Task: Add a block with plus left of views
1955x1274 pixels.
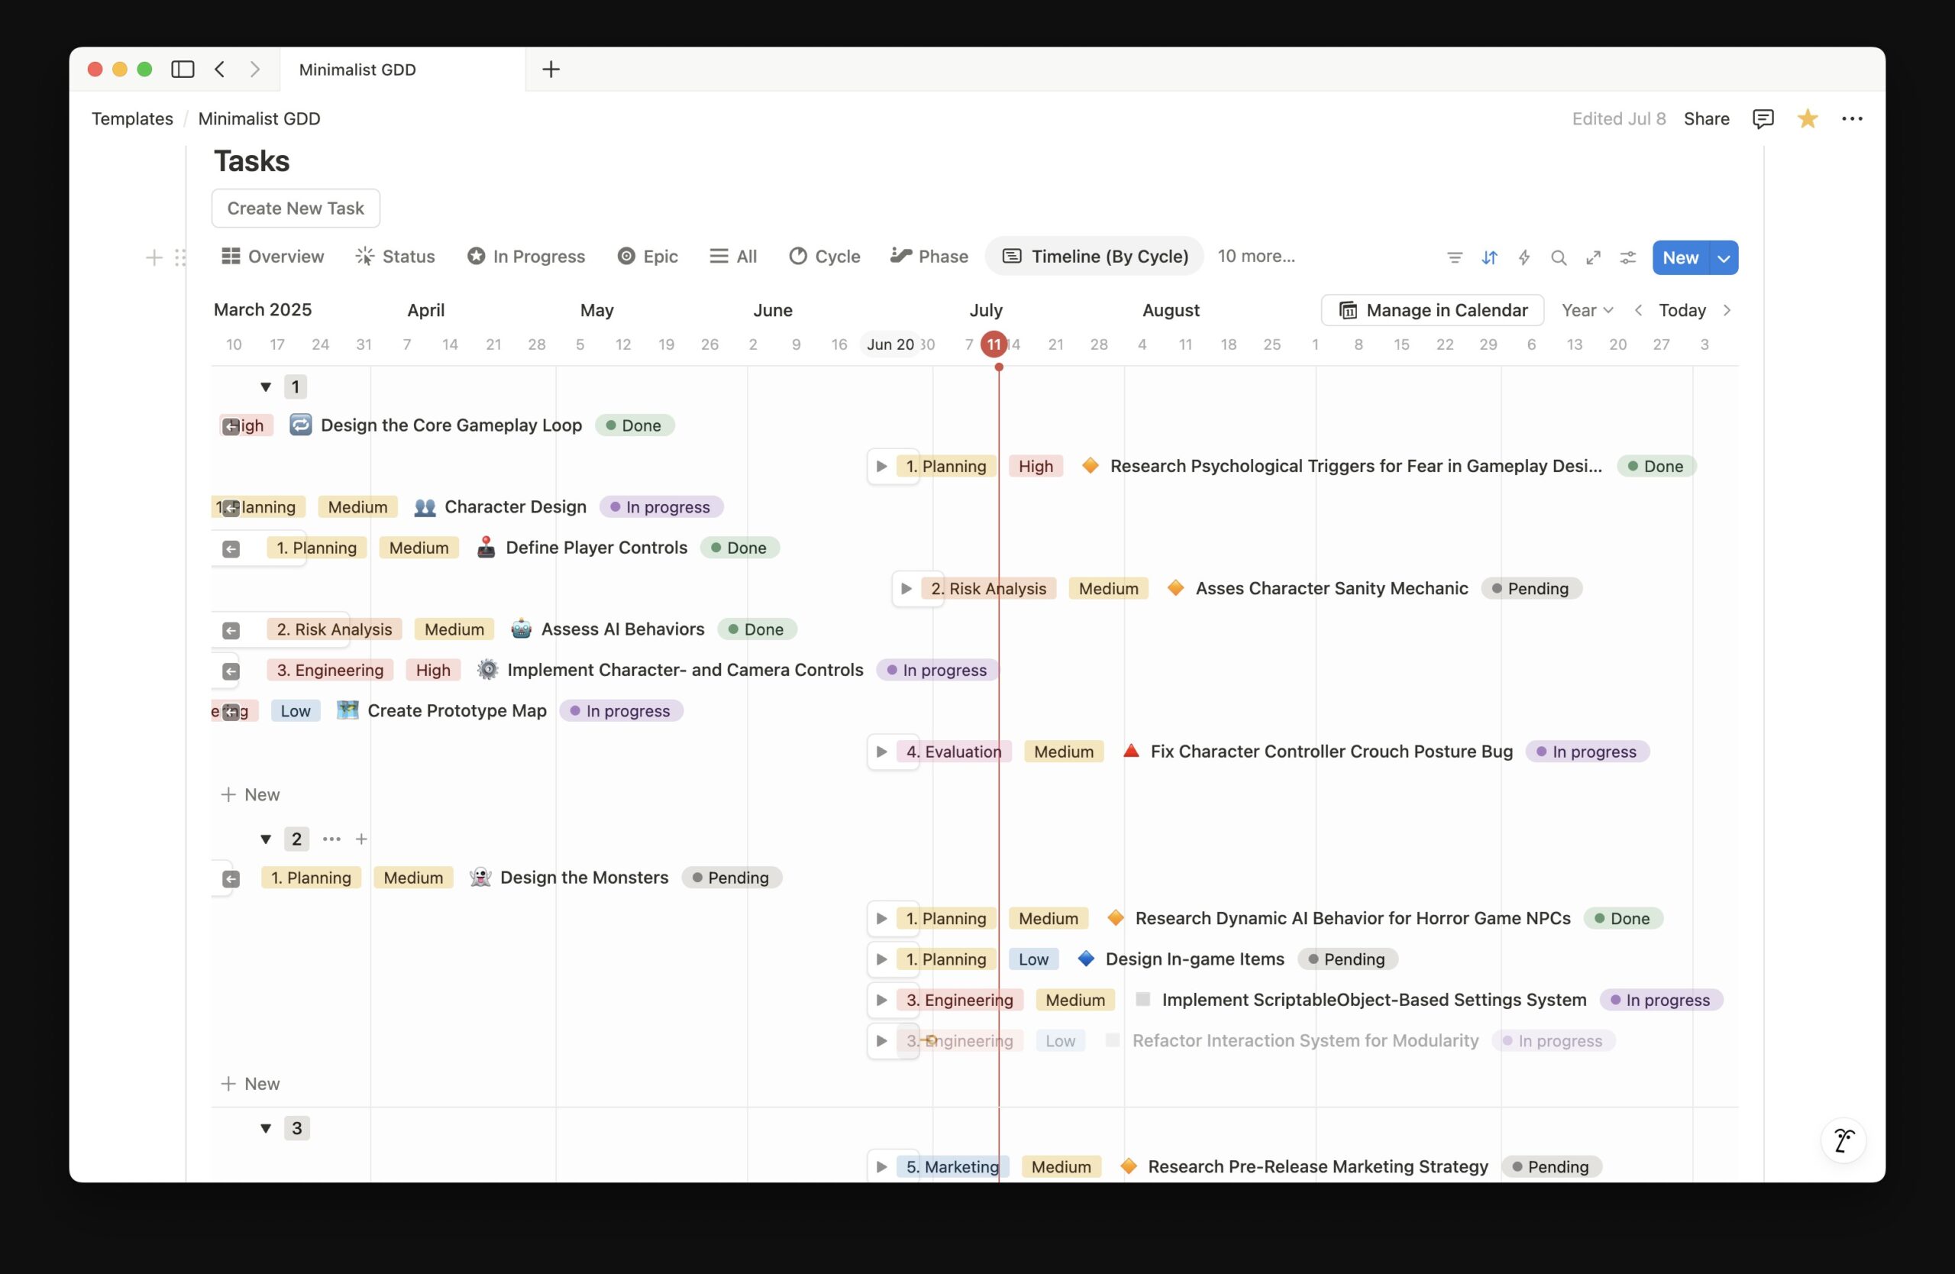Action: click(x=153, y=258)
